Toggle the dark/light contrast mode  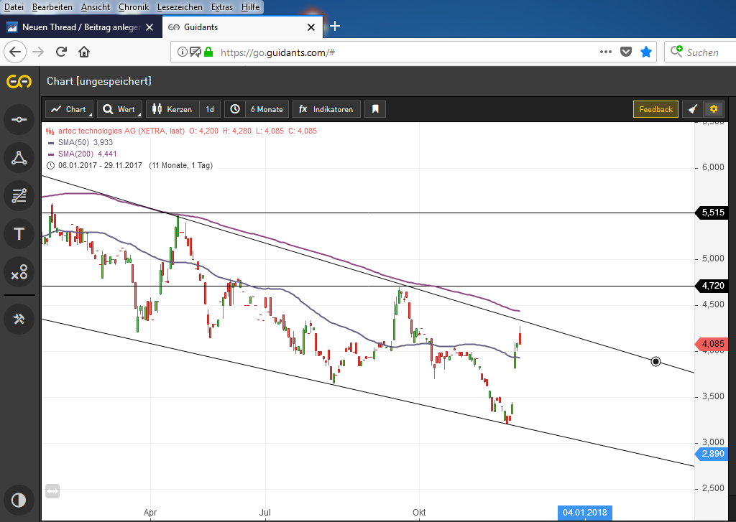[19, 500]
